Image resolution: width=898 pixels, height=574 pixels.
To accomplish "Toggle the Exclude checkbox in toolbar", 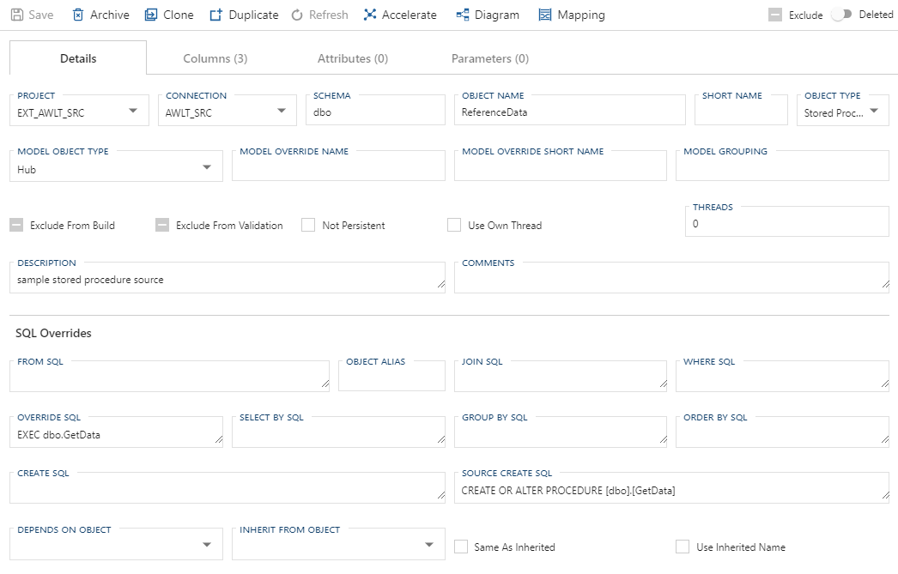I will (775, 15).
